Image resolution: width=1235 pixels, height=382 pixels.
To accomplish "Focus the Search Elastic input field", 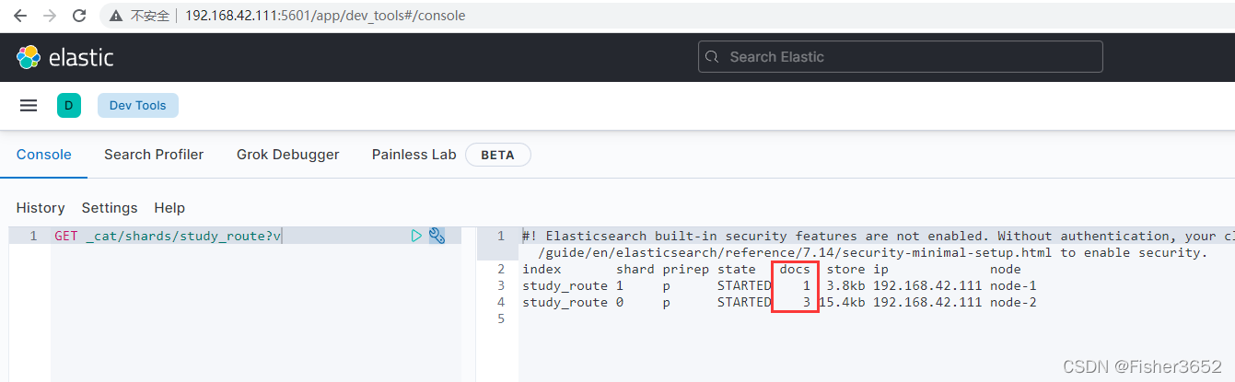I will pyautogui.click(x=901, y=57).
